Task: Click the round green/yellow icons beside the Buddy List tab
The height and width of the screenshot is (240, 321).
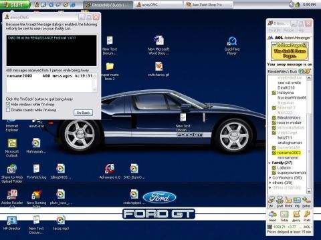Action: pos(304,71)
